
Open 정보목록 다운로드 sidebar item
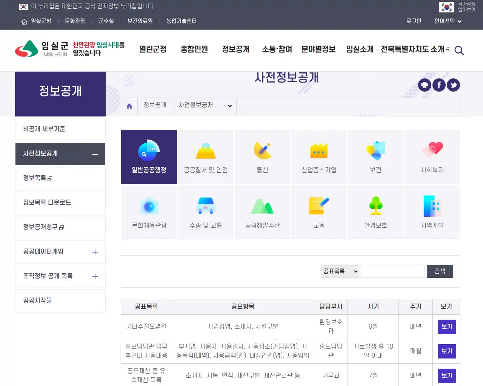[60, 203]
